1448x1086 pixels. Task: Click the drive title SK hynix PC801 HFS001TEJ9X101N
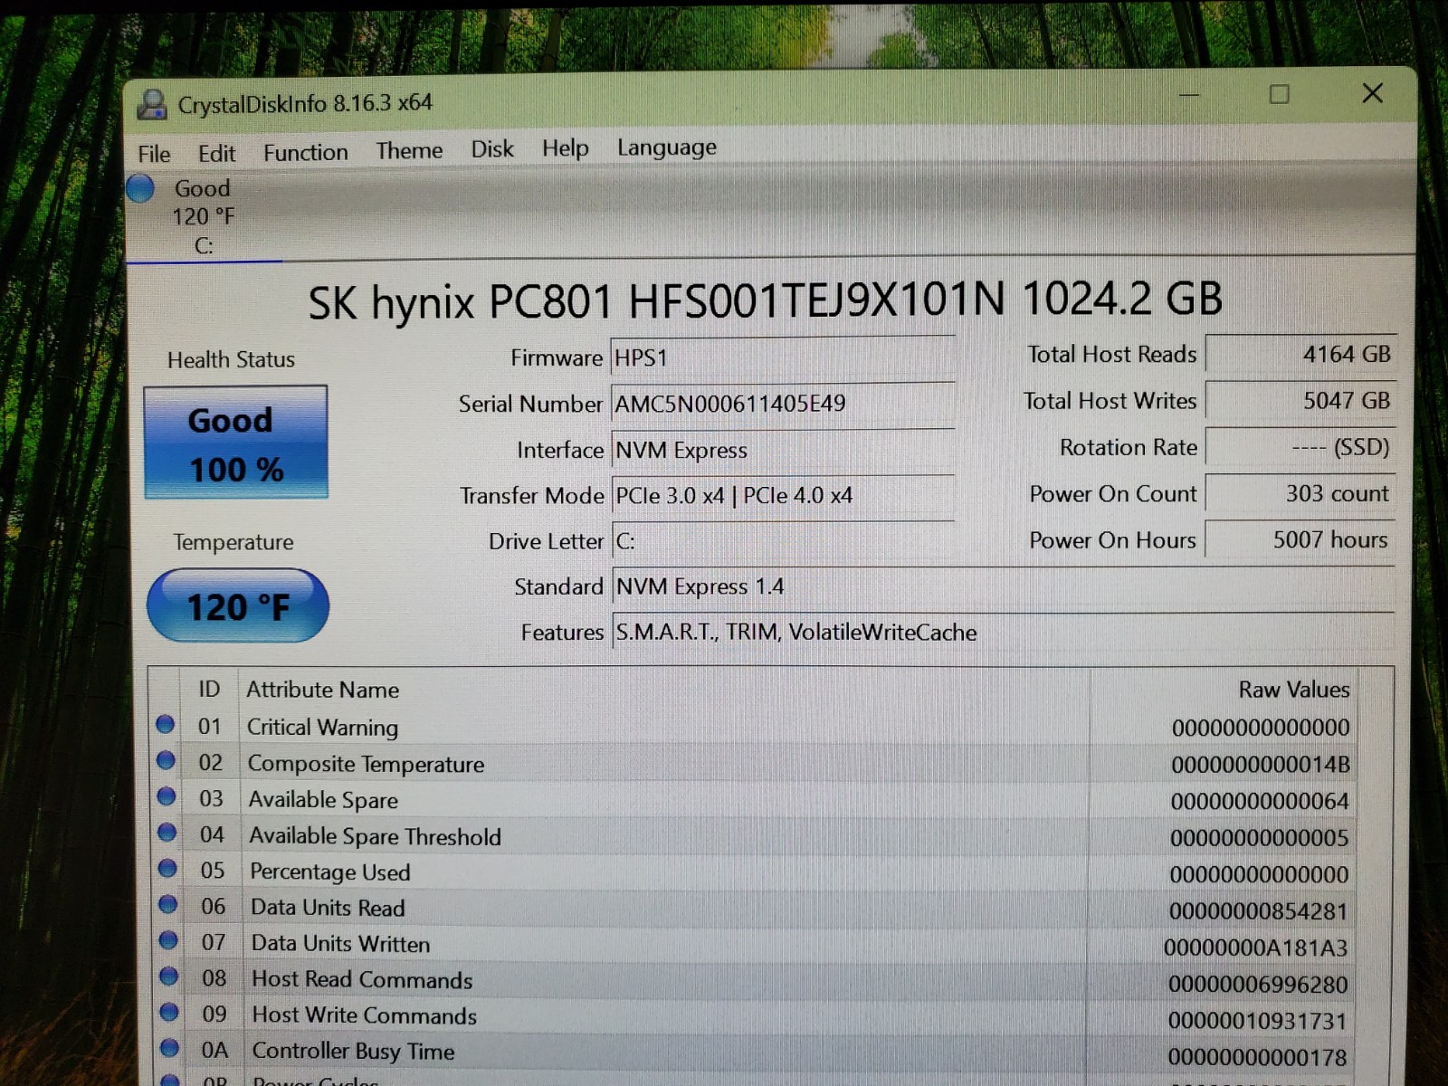656,301
